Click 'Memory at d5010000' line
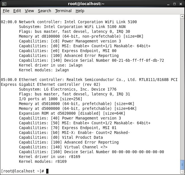185x175 pixels. [x=77, y=104]
